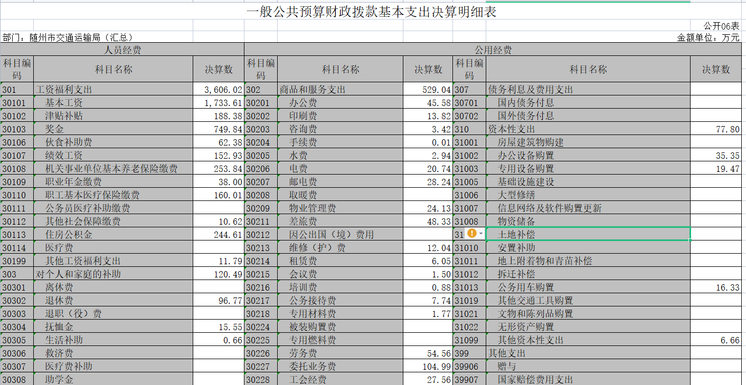The height and width of the screenshot is (385, 746).
Task: Select the value 749.84 for 奖金
Action: click(219, 129)
